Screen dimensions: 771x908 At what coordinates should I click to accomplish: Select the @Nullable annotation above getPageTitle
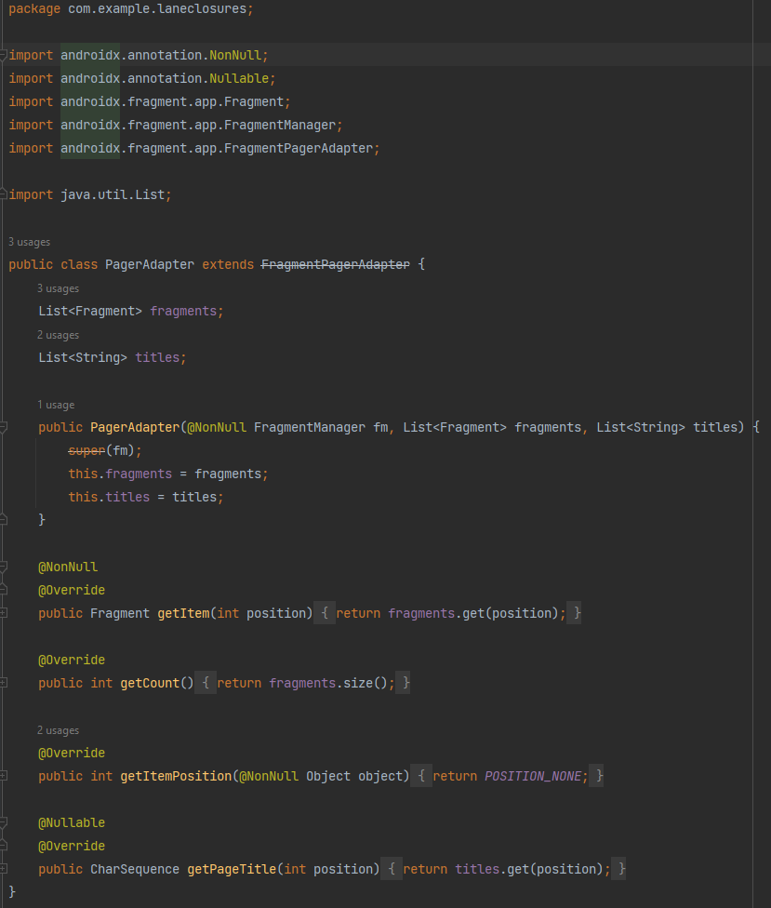pos(68,822)
